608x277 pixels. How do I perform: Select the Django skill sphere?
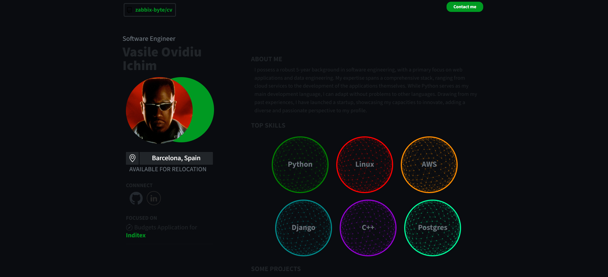coord(303,227)
